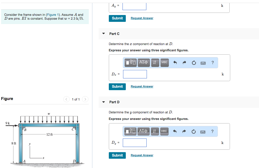Viewport: 259px width, 168px height.
Task: Click the vec button in Part D toolbar
Action: tap(164, 131)
